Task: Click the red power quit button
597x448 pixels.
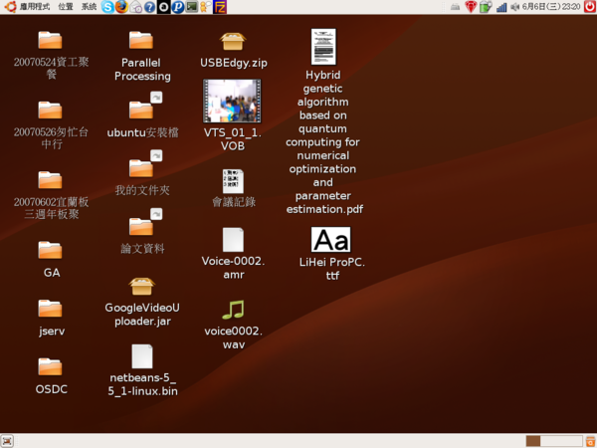Action: click(x=590, y=7)
